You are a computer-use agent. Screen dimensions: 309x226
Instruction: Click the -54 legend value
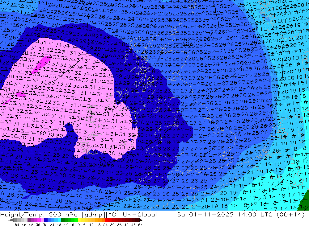(15, 225)
